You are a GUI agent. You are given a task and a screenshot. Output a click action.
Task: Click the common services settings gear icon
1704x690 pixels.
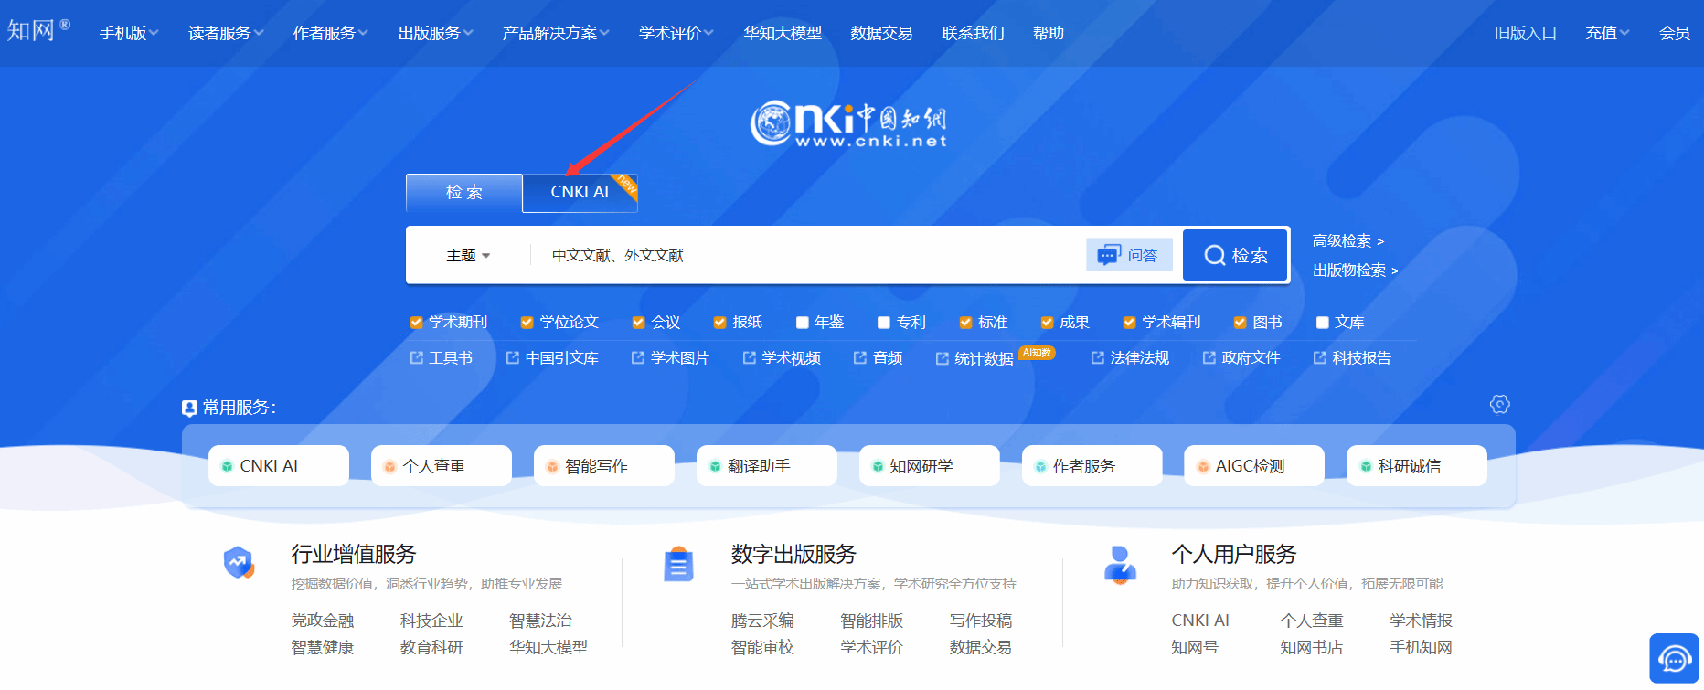click(1499, 404)
